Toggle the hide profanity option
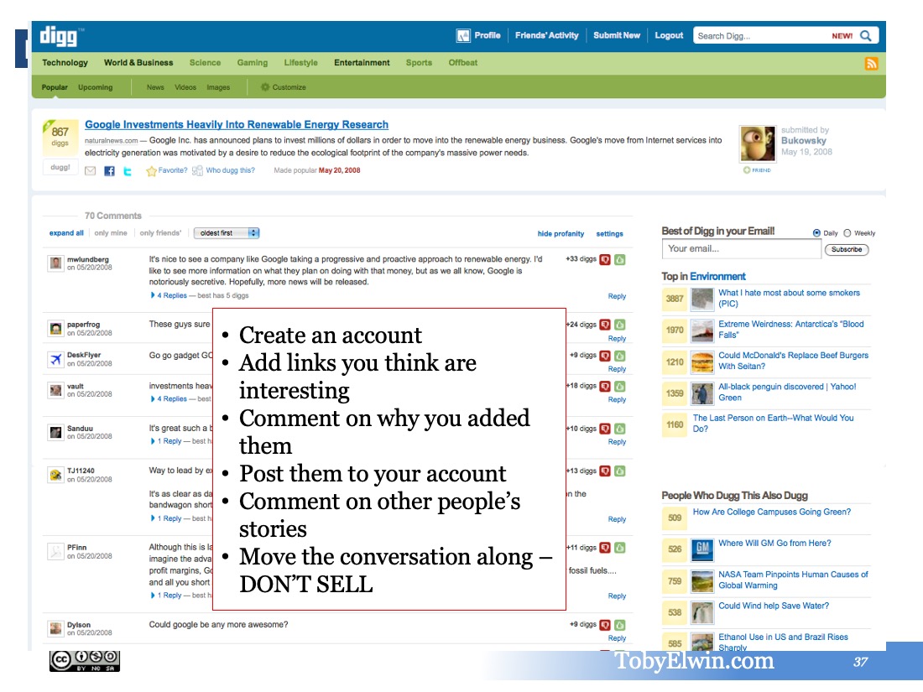 pos(561,234)
